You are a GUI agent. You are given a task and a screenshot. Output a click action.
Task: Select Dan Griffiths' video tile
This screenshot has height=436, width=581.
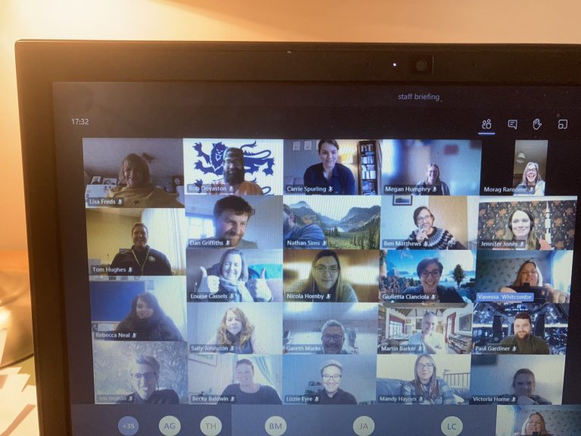point(234,222)
